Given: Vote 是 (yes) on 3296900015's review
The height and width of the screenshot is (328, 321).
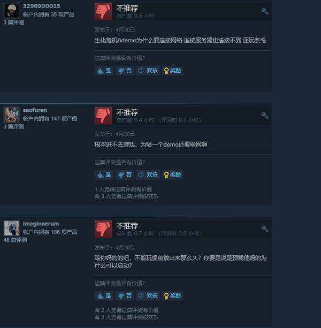Looking at the screenshot, I should tap(104, 71).
